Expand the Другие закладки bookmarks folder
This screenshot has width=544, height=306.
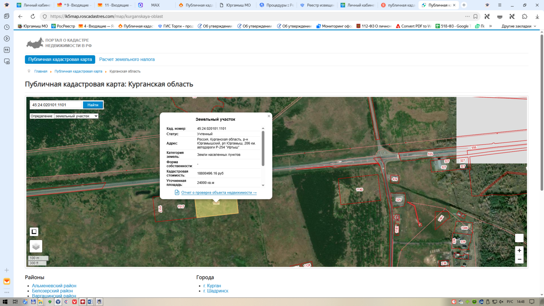click(x=519, y=26)
